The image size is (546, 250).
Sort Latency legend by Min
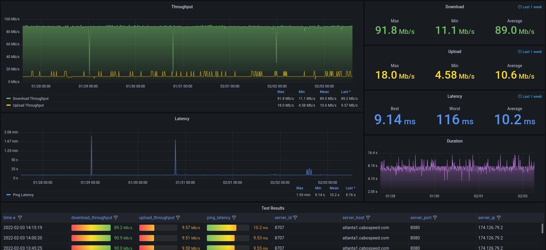point(318,188)
